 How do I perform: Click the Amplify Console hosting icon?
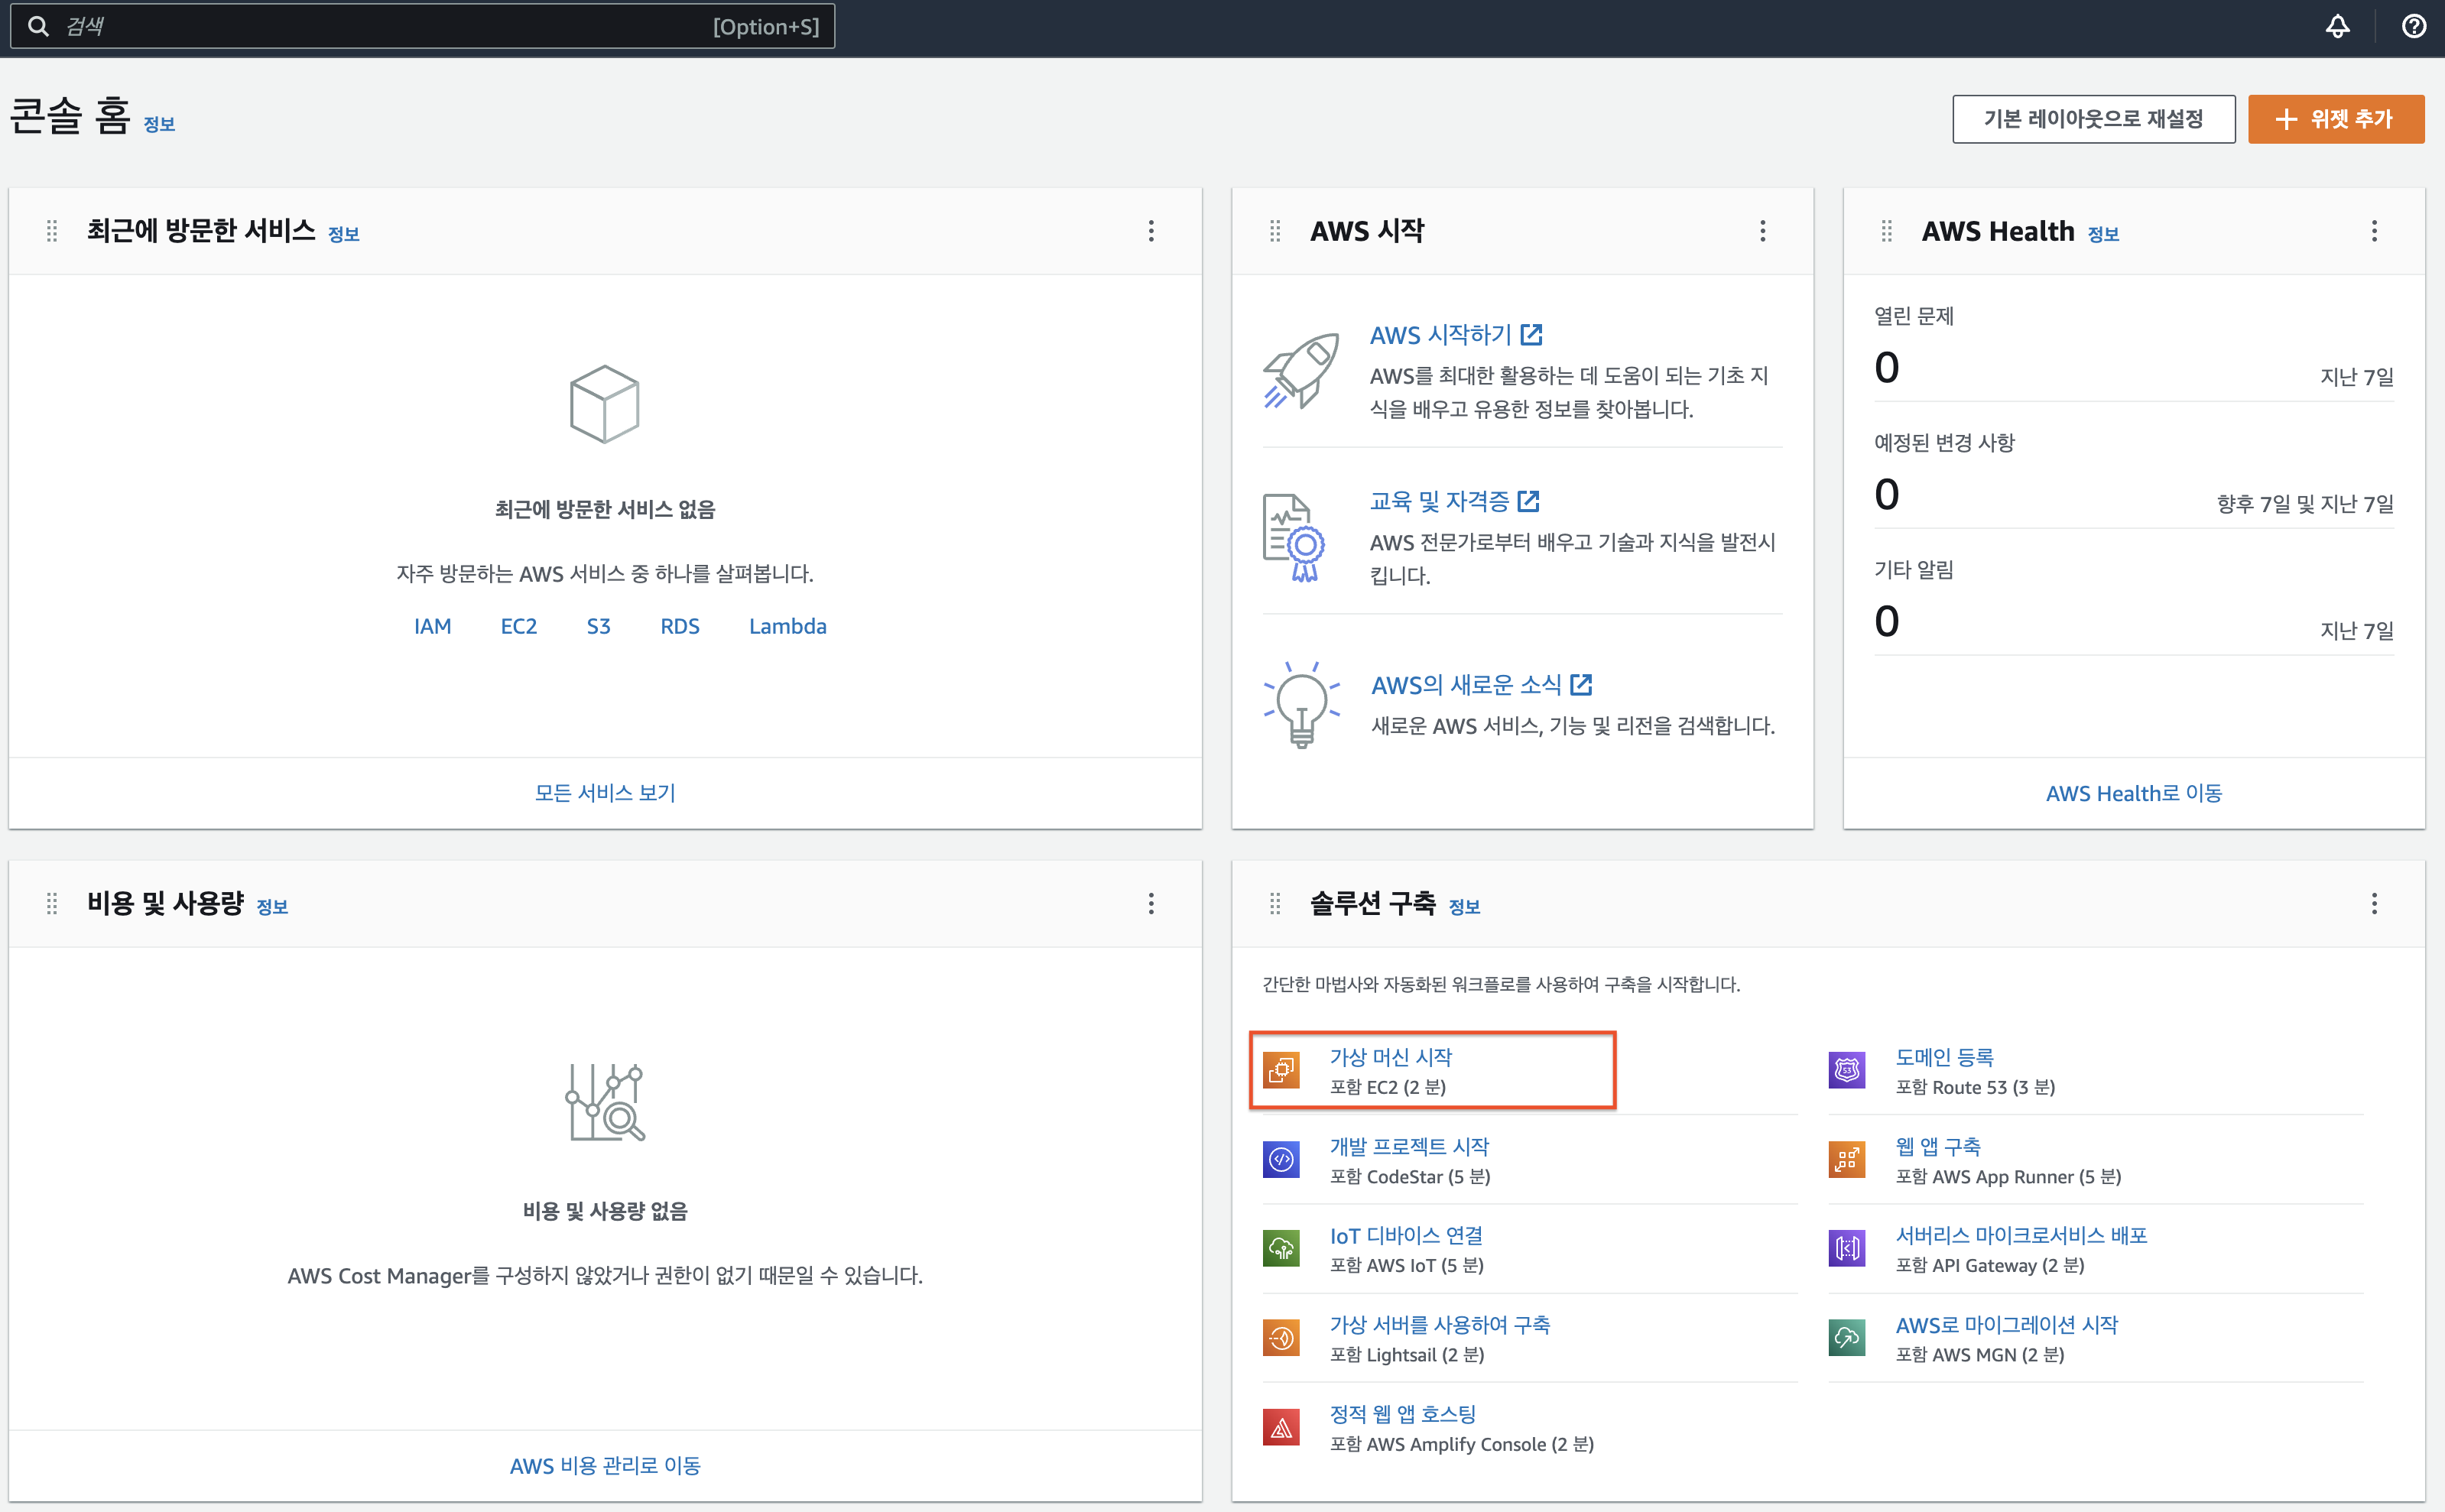coord(1281,1427)
